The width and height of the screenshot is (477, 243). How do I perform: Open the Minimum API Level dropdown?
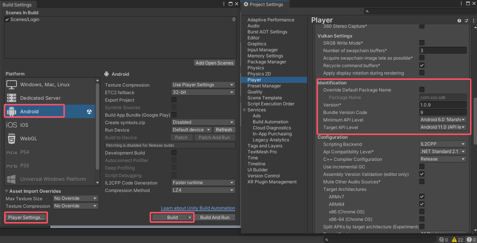[x=443, y=120]
